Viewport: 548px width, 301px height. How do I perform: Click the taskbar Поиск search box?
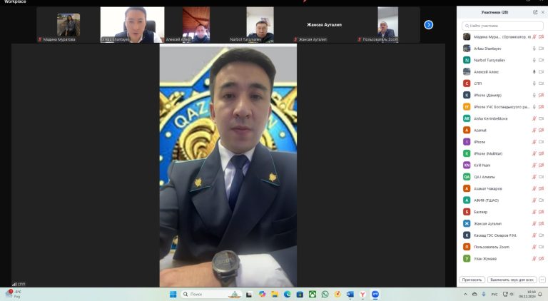(x=212, y=295)
